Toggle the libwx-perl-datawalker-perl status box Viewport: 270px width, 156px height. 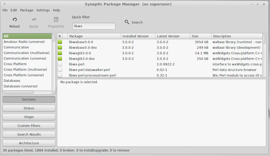point(60,70)
